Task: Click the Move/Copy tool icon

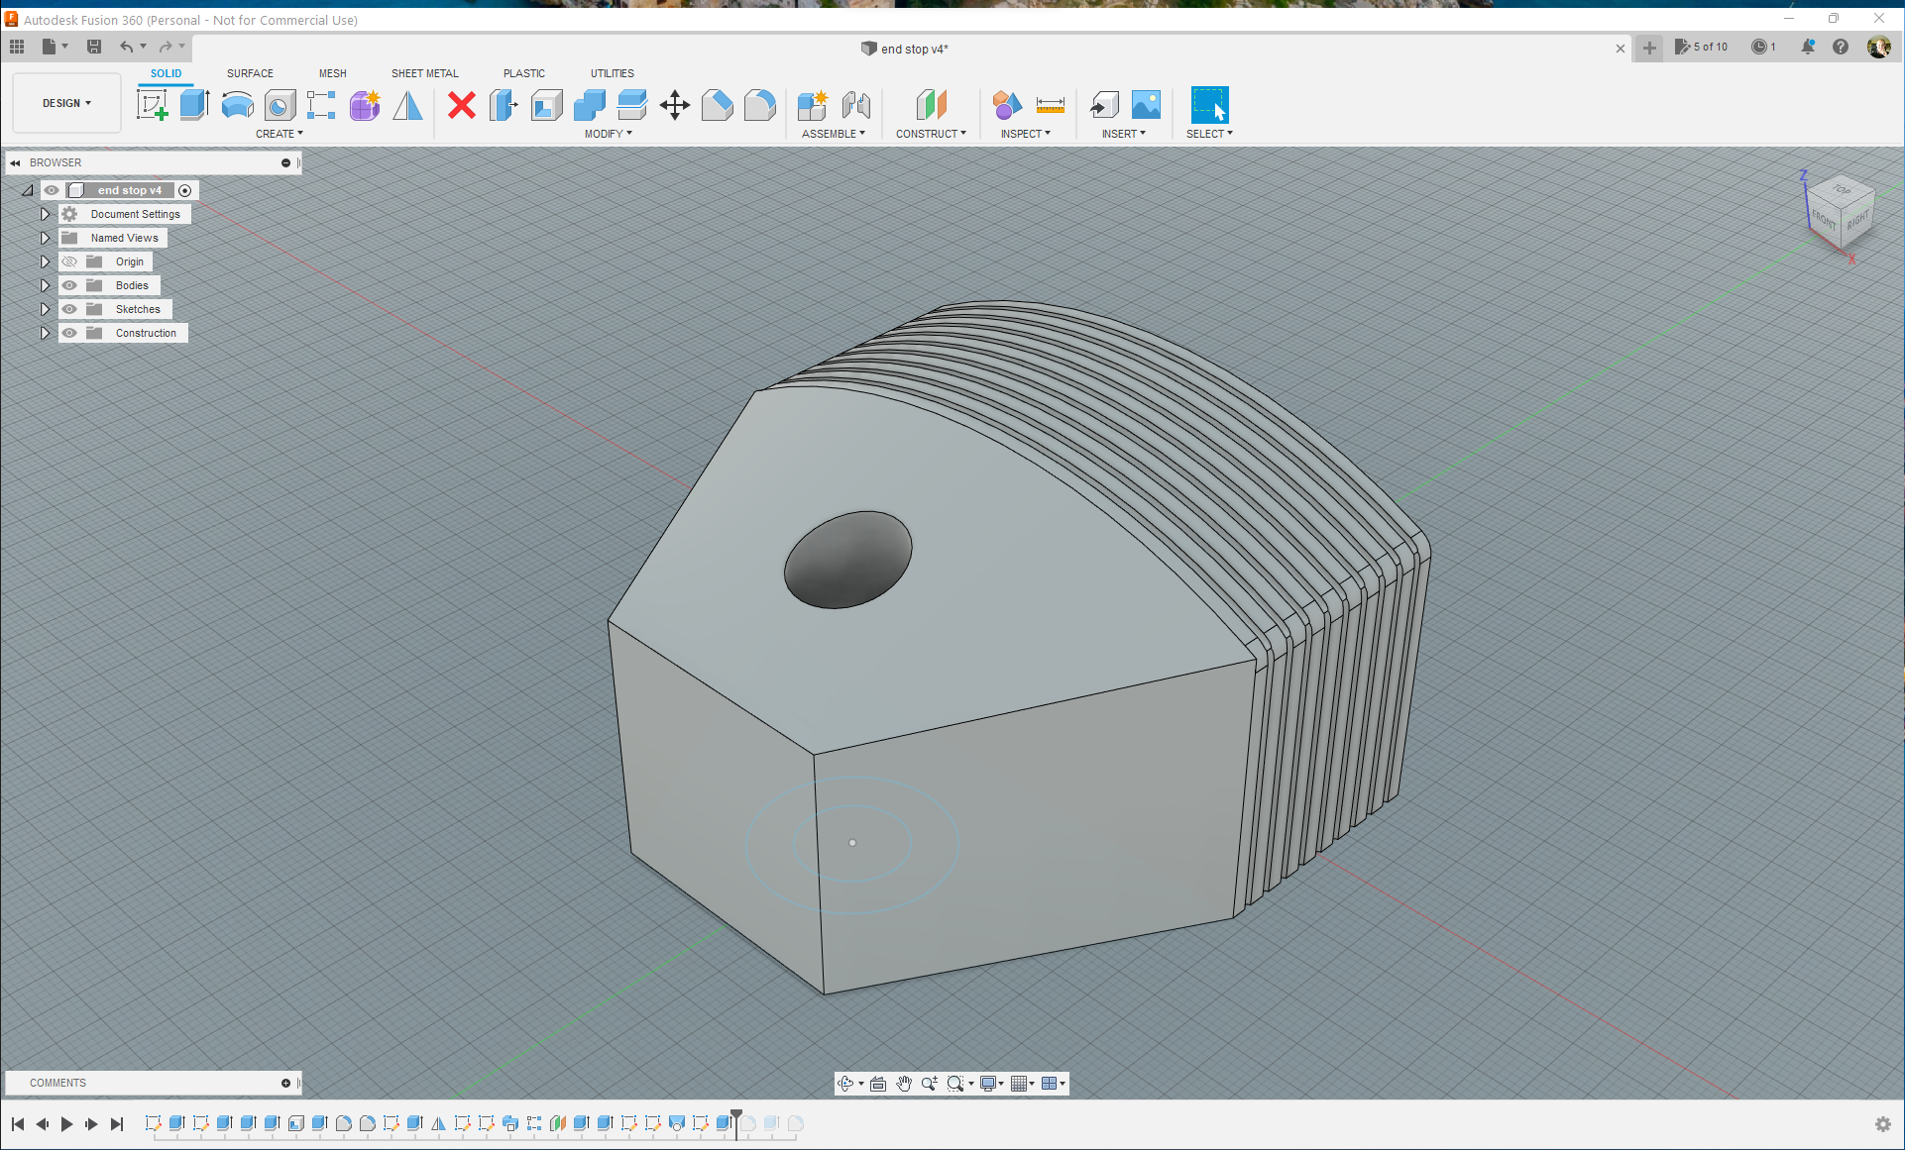Action: point(674,105)
